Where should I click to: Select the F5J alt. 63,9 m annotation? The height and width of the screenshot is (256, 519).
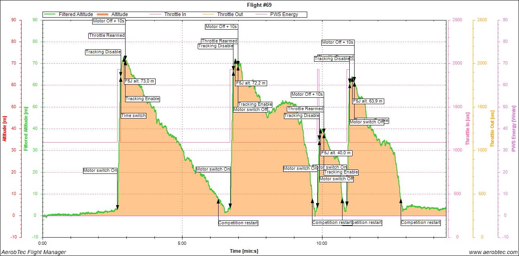coord(368,101)
